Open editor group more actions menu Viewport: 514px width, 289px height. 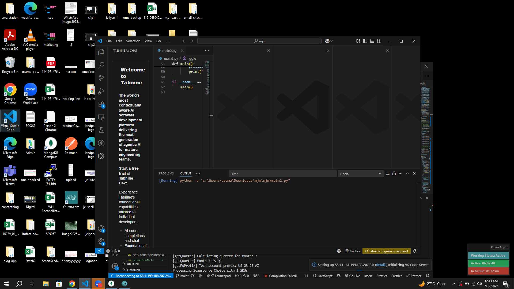point(207,51)
